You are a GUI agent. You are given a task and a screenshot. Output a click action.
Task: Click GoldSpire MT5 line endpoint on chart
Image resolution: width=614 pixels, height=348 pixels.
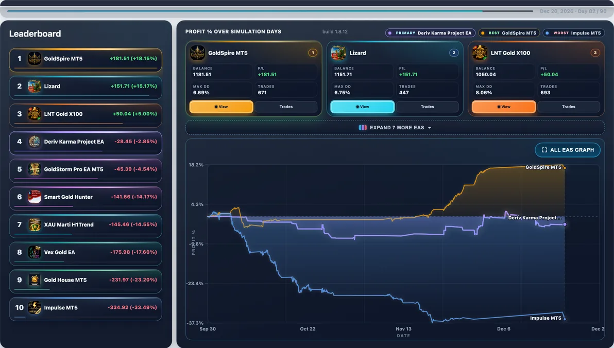[x=564, y=168]
